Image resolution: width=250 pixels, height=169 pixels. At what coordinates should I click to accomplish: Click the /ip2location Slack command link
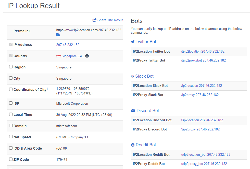pyautogui.click(x=202, y=86)
